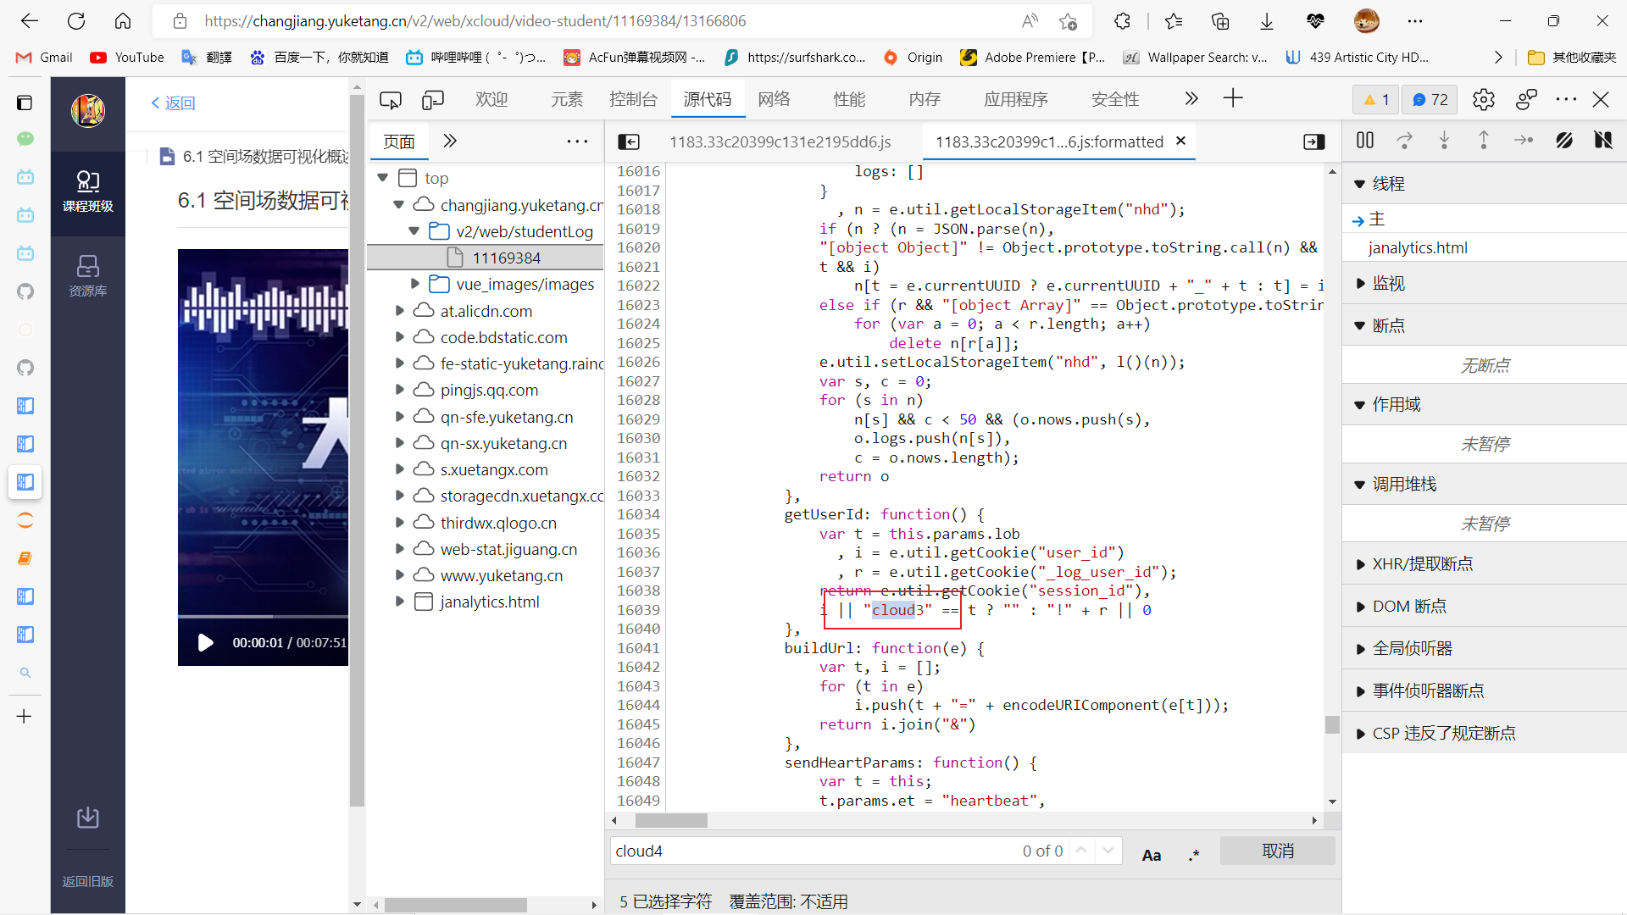
Task: Select the inspect element tool
Action: tap(391, 99)
